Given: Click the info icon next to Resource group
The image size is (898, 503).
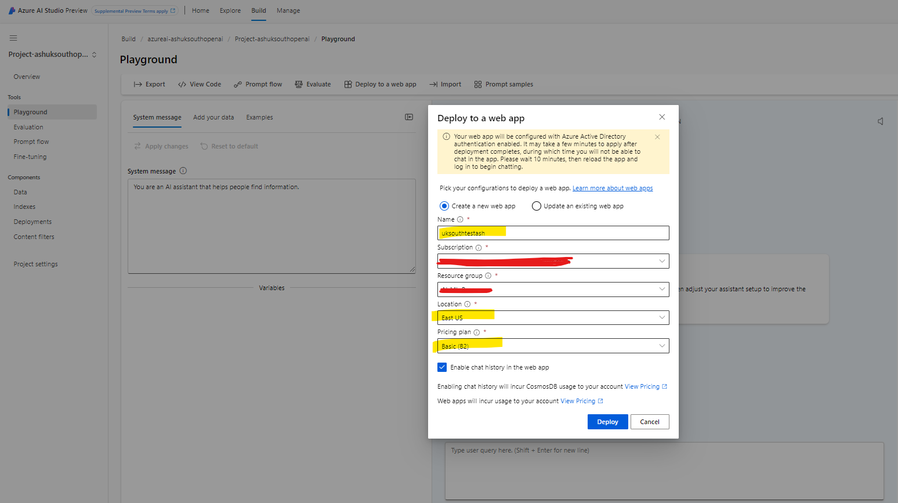Looking at the screenshot, I should pos(488,276).
